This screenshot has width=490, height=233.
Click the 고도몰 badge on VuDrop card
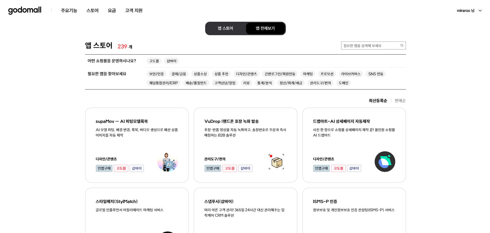pos(229,168)
